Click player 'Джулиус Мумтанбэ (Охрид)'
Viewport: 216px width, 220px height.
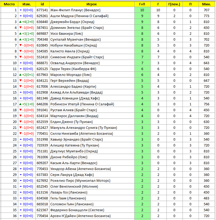point(74,151)
